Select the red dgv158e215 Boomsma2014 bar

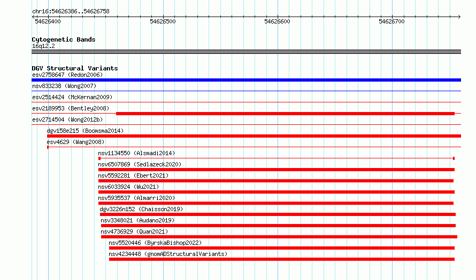tap(254, 136)
